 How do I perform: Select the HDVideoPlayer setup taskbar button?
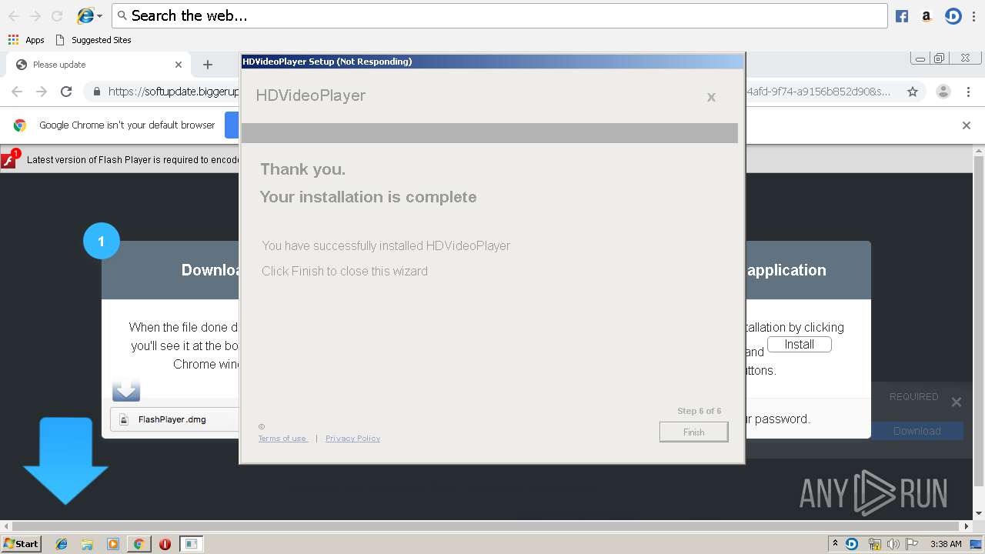coord(191,544)
